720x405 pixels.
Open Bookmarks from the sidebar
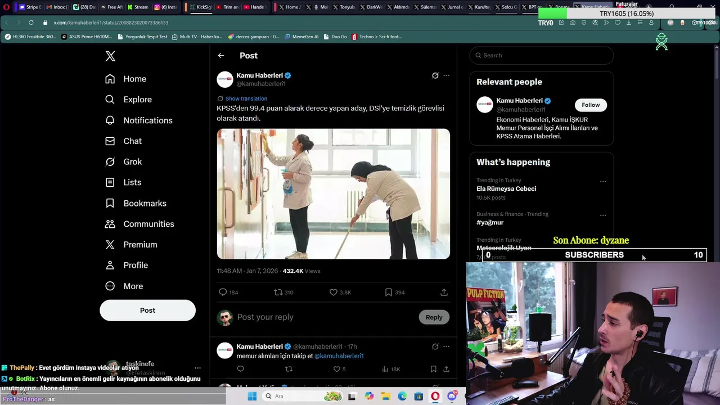[x=136, y=203]
